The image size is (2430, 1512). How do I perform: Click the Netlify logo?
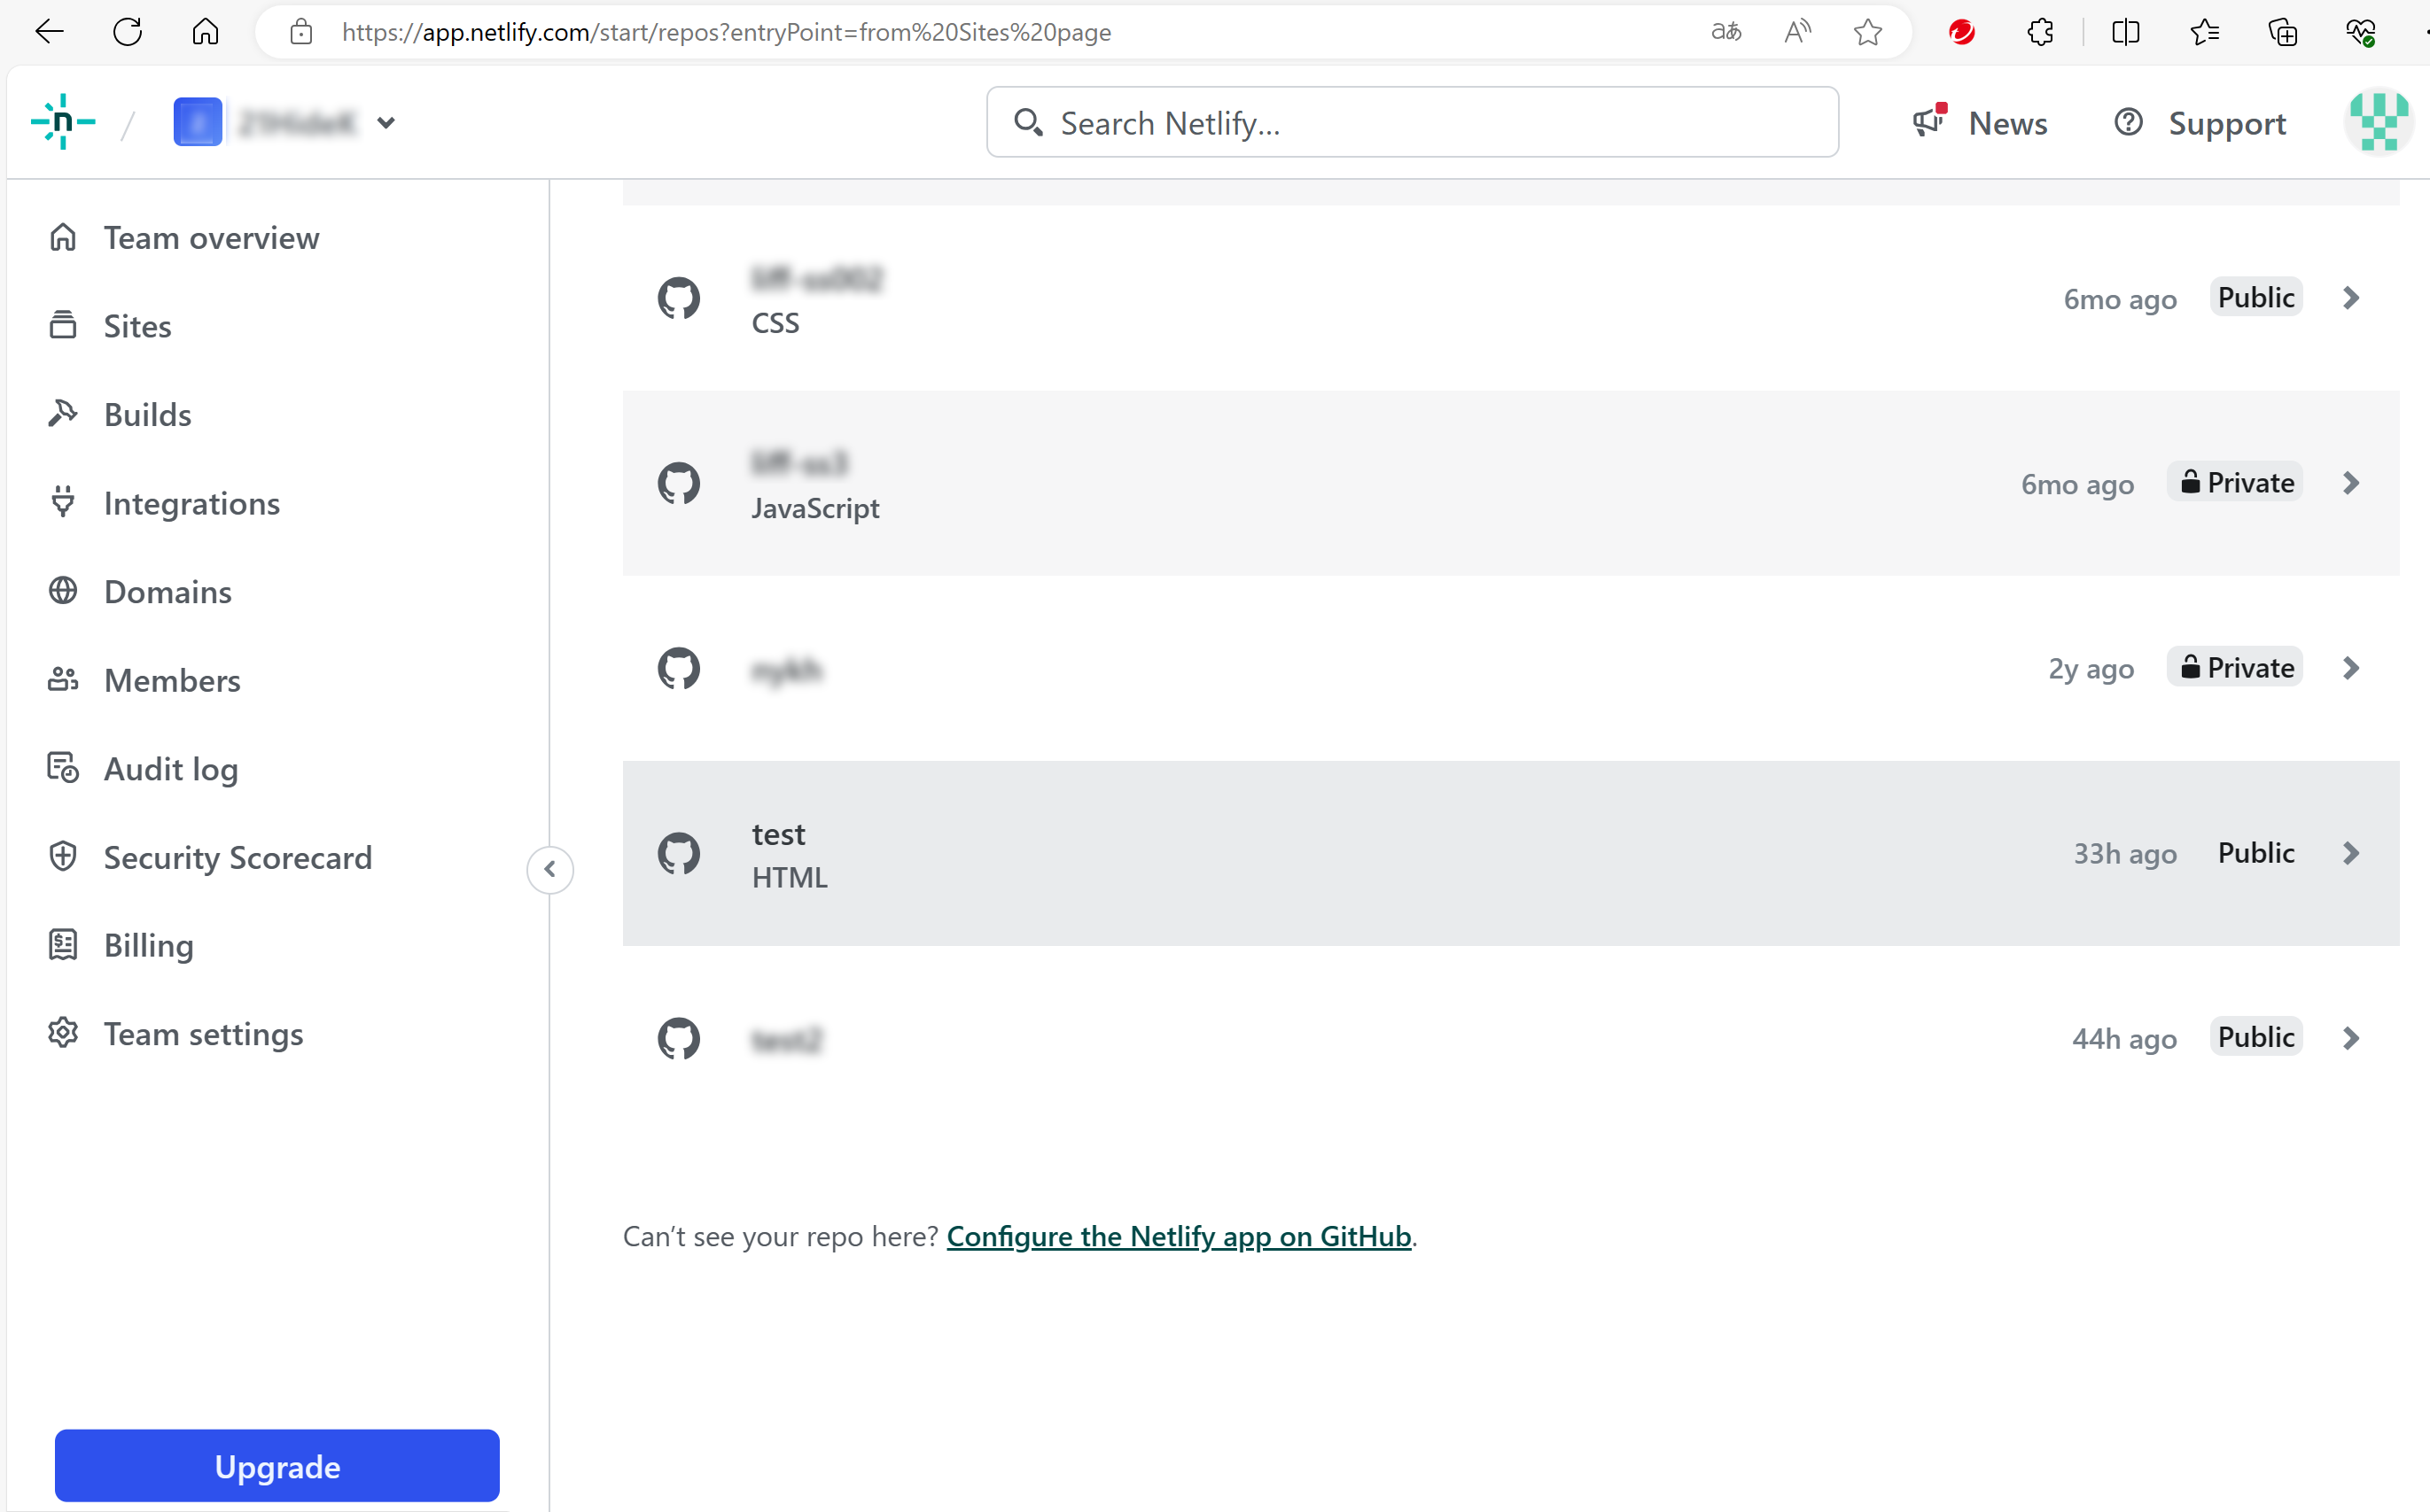[x=63, y=121]
